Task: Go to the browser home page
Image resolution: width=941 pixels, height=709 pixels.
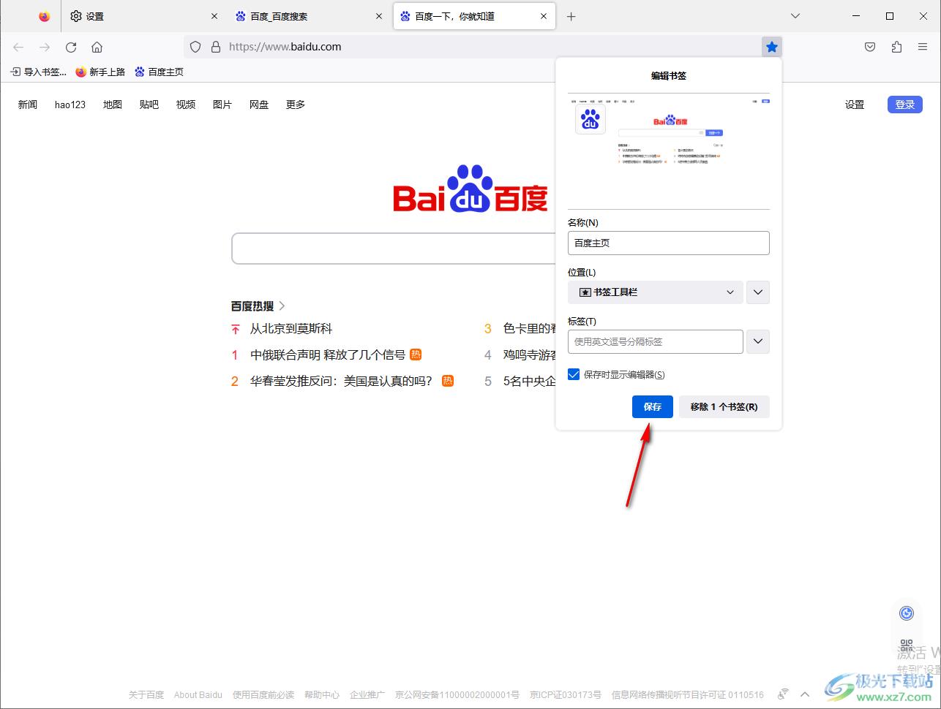Action: coord(97,47)
